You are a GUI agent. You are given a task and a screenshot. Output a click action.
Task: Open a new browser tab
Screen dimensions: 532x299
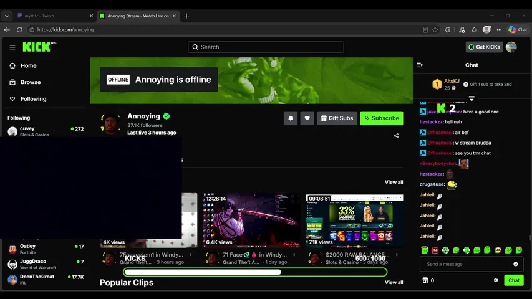[186, 16]
